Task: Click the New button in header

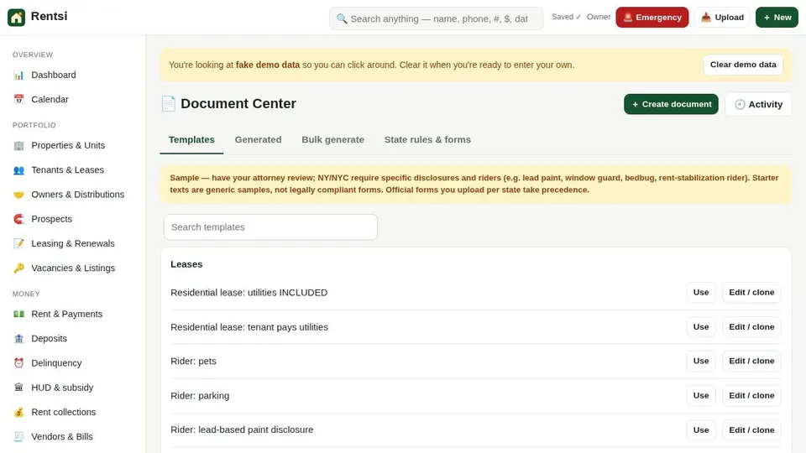Action: coord(777,18)
